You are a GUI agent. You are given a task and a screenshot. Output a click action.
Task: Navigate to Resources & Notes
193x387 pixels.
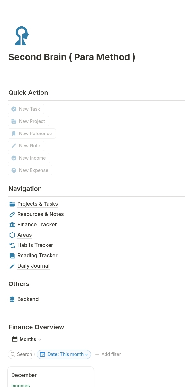(41, 214)
